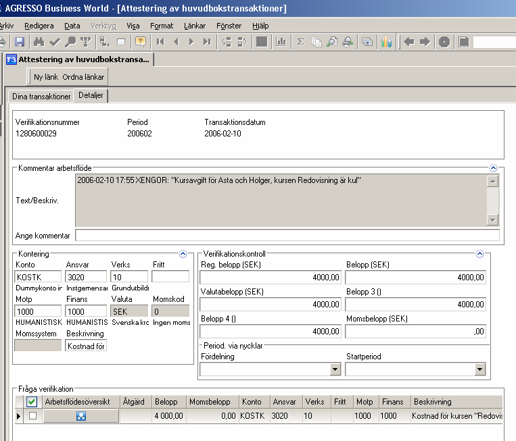Viewport: 516px width, 441px height.
Task: Click the Beskrivning cell 'Kostnad för kursen'
Action: click(456, 416)
